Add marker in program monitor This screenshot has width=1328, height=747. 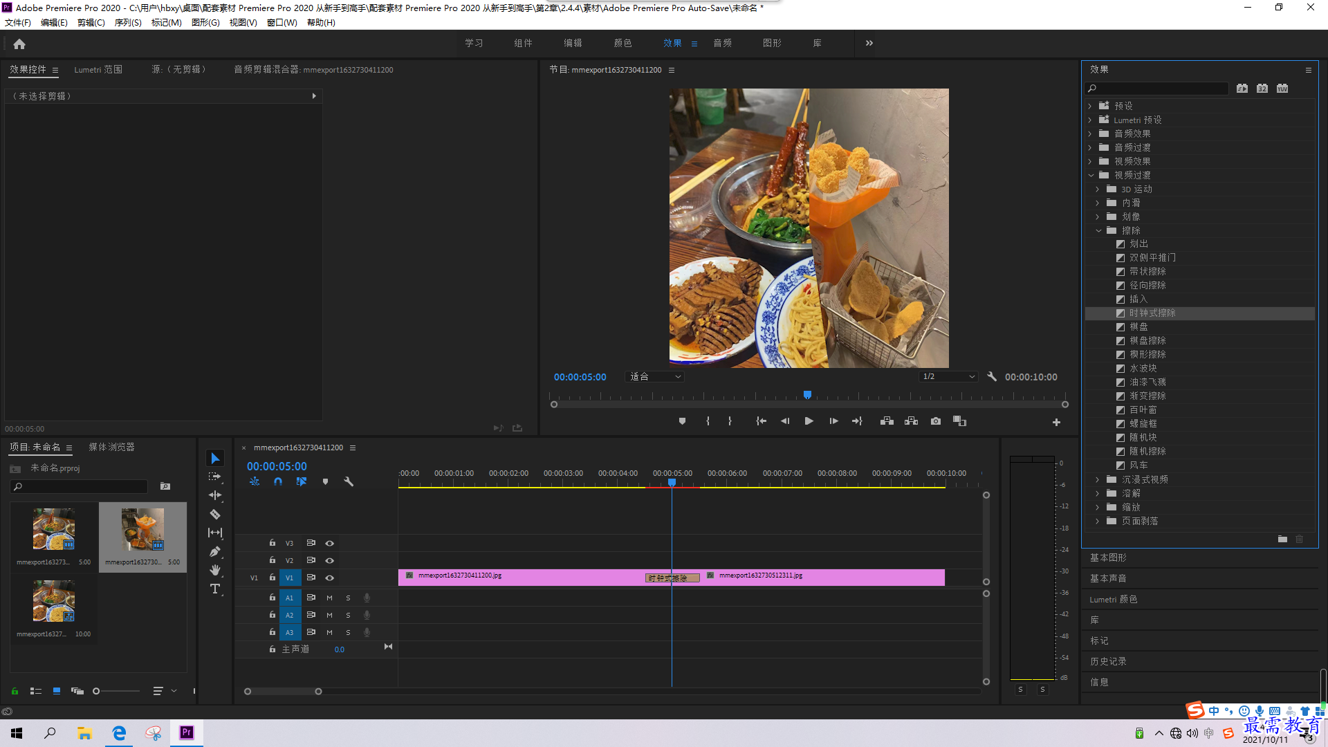(x=682, y=421)
